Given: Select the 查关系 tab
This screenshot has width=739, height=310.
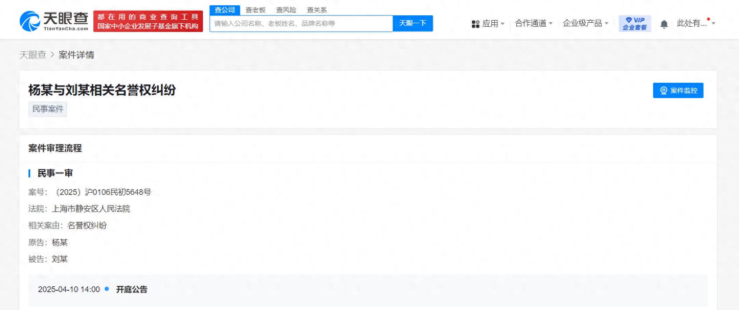Looking at the screenshot, I should click(x=317, y=10).
